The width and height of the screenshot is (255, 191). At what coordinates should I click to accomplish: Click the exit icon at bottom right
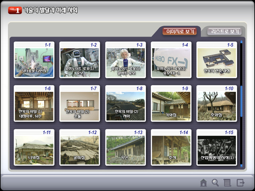coord(240,183)
